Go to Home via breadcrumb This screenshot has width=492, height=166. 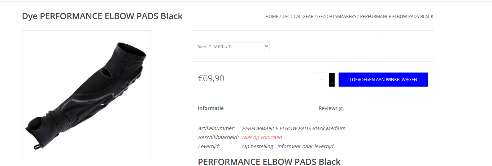pos(272,17)
